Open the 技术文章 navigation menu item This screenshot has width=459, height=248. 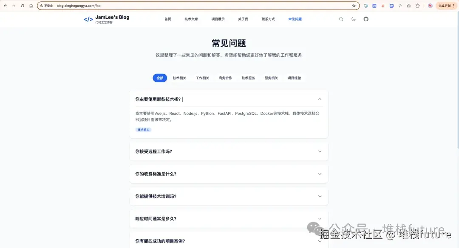pos(190,19)
